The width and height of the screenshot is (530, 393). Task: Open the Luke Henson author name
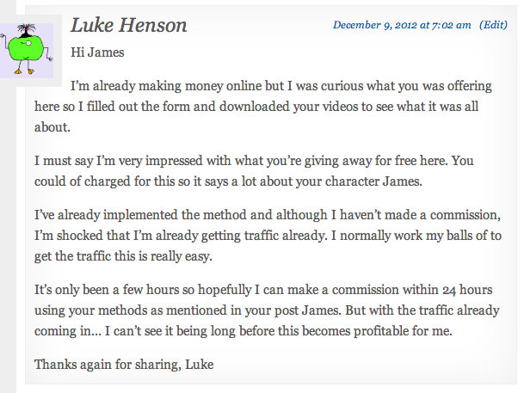129,25
